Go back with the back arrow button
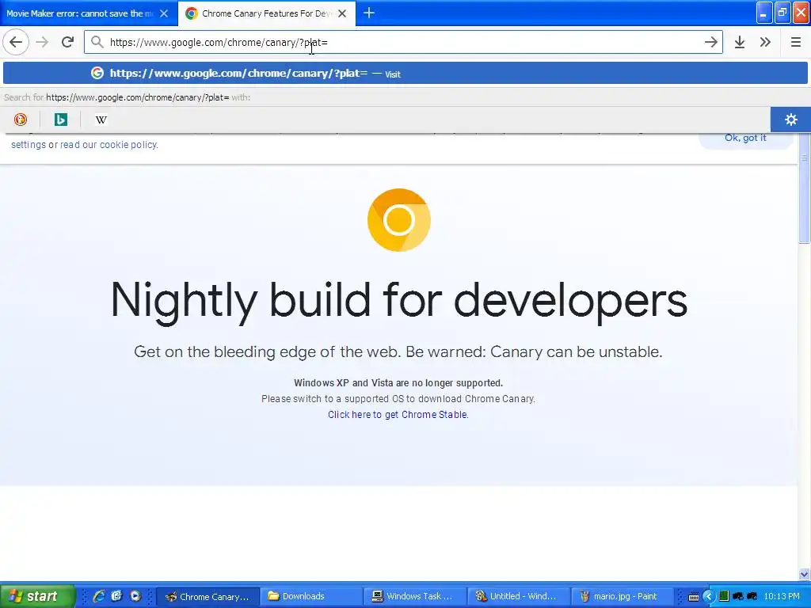811x608 pixels. (x=16, y=43)
